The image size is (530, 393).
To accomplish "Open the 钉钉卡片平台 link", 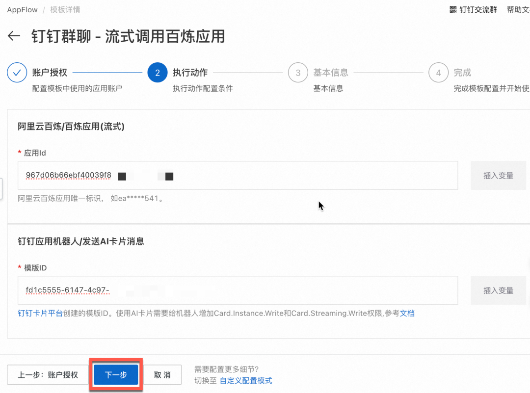I will pyautogui.click(x=40, y=313).
